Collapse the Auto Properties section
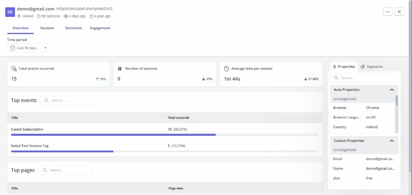This screenshot has width=412, height=195. [391, 90]
